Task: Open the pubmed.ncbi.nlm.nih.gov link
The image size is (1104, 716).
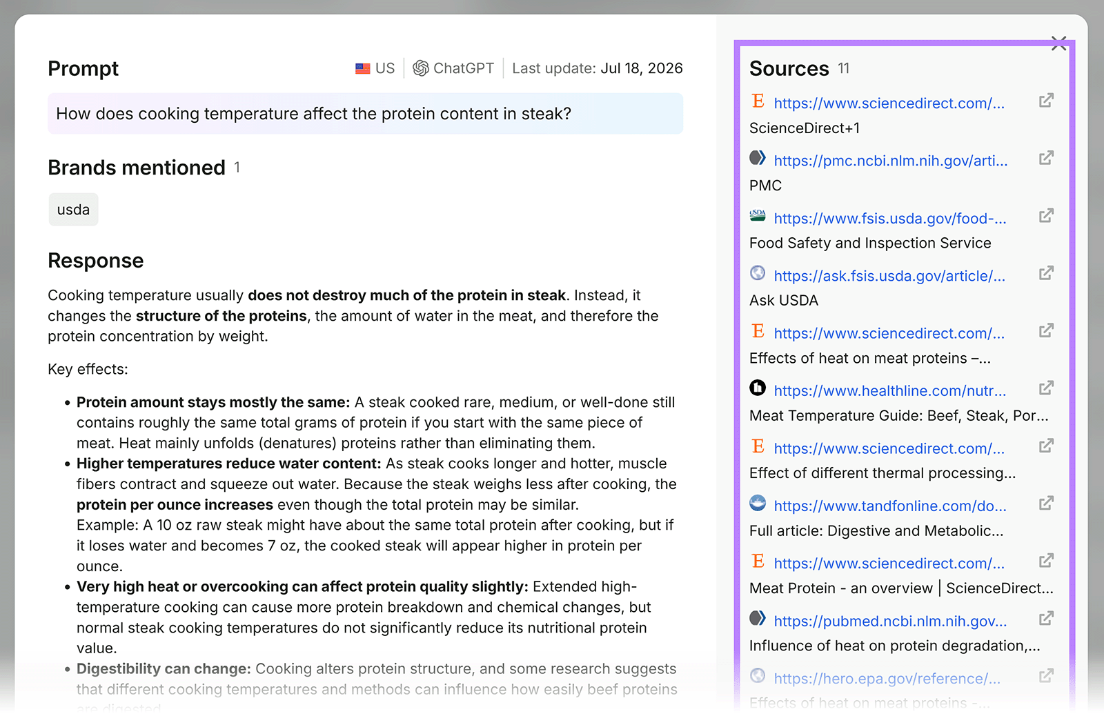Action: [890, 621]
